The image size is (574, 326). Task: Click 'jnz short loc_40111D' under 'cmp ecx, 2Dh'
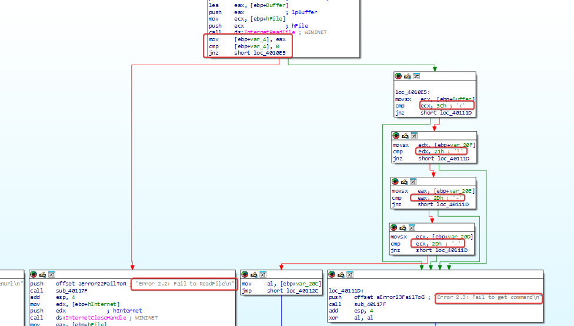429,250
